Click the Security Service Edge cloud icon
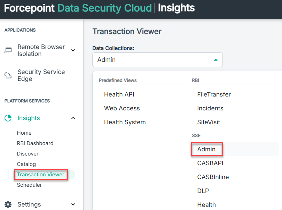The width and height of the screenshot is (282, 210). coord(8,75)
